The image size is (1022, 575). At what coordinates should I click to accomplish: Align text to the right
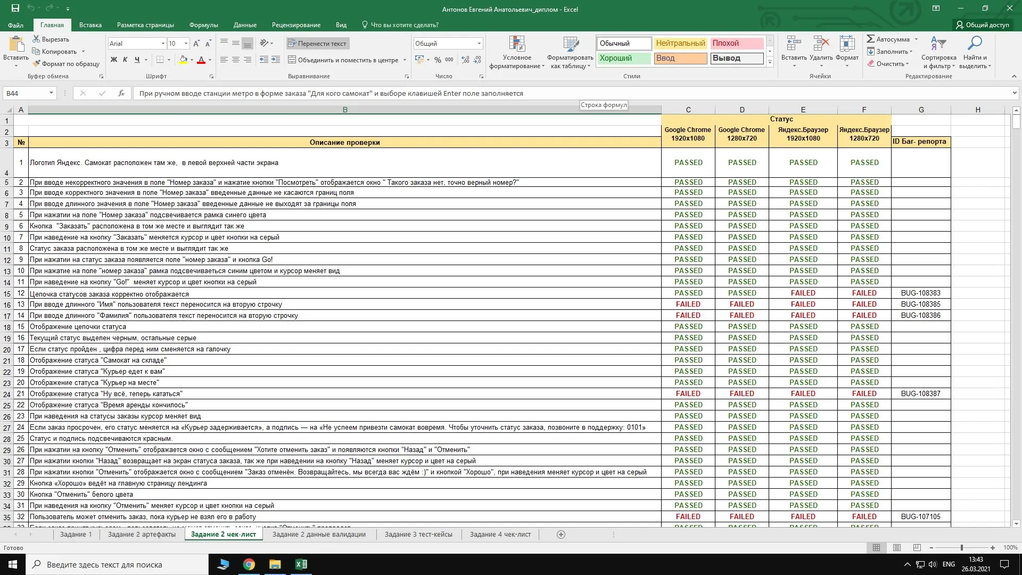(x=248, y=60)
